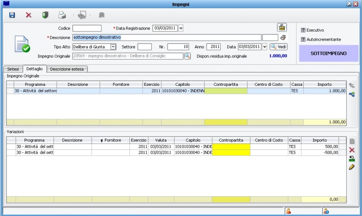Image resolution: width=362 pixels, height=216 pixels.
Task: Click the yellow Contropartita cell in first variation row
Action: (231, 146)
